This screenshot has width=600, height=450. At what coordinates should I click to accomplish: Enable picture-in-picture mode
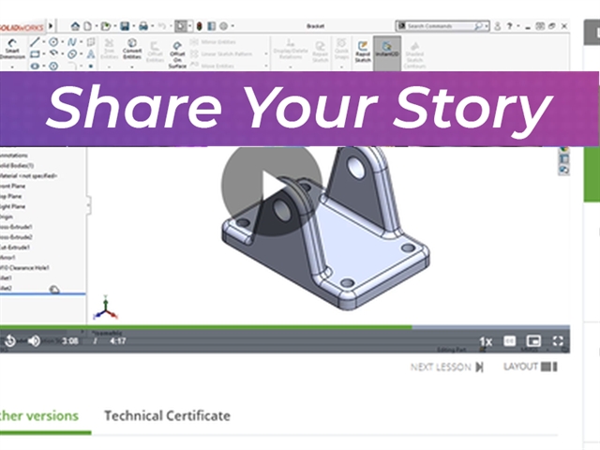[533, 341]
